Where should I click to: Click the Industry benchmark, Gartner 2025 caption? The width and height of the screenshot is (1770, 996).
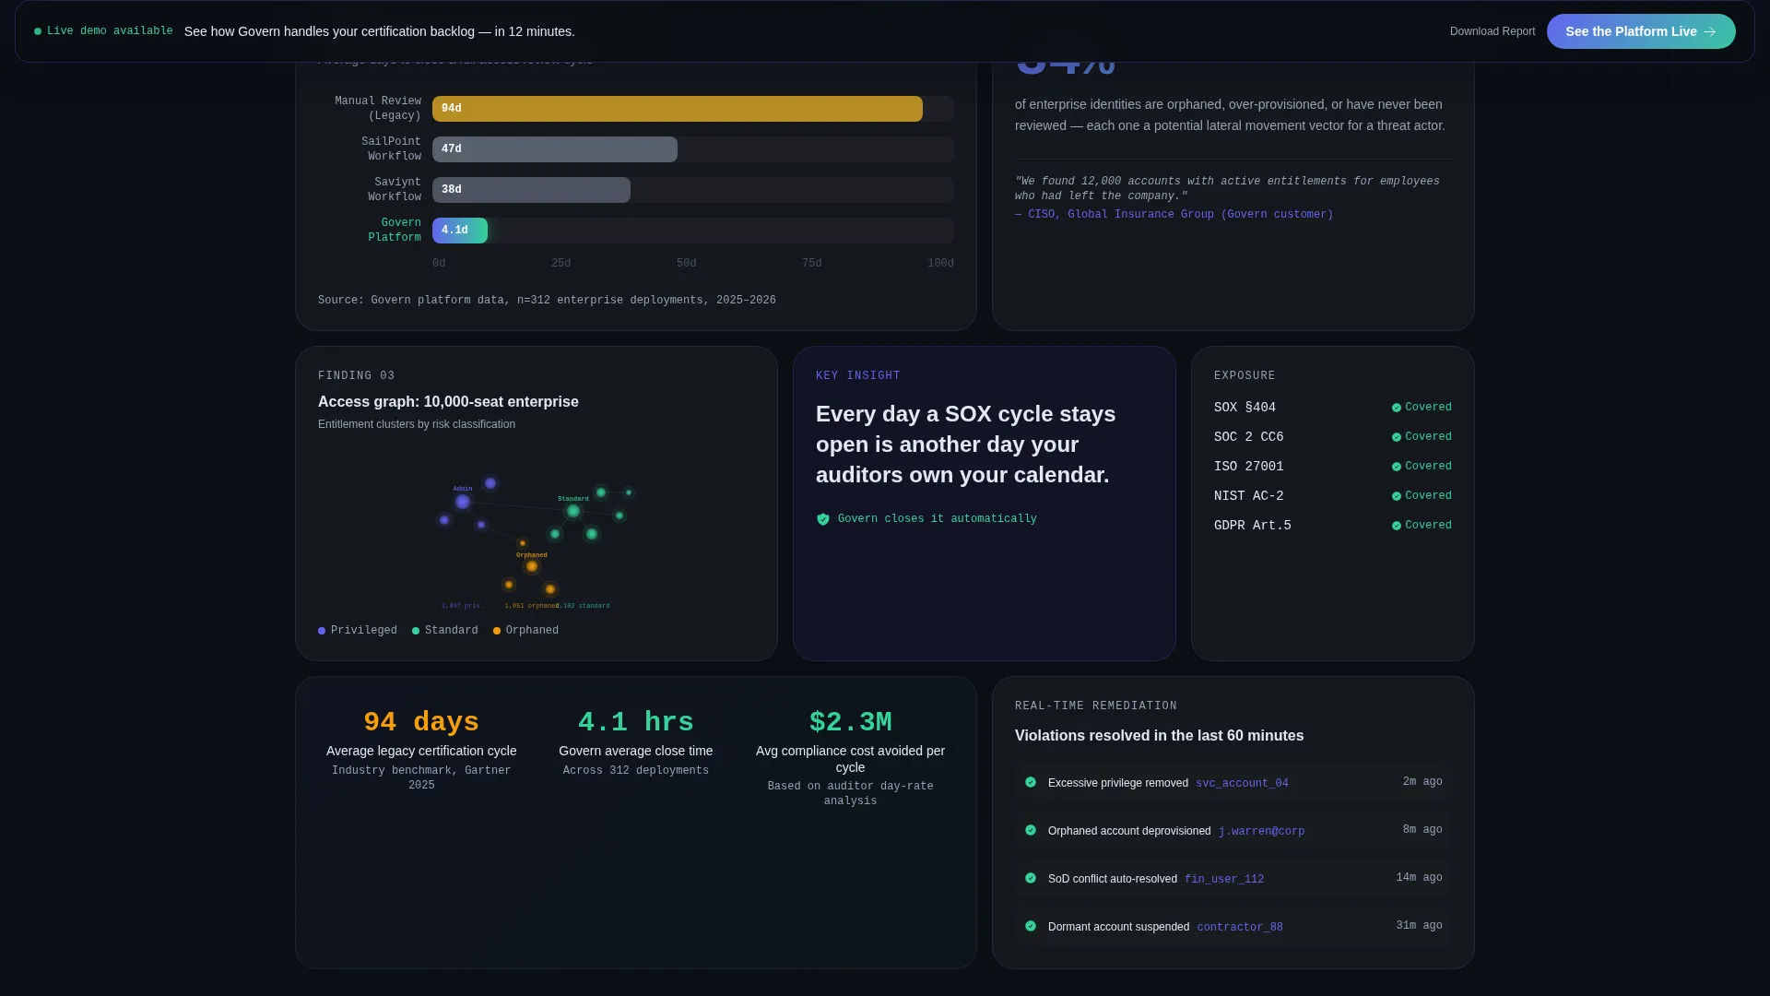(x=421, y=778)
